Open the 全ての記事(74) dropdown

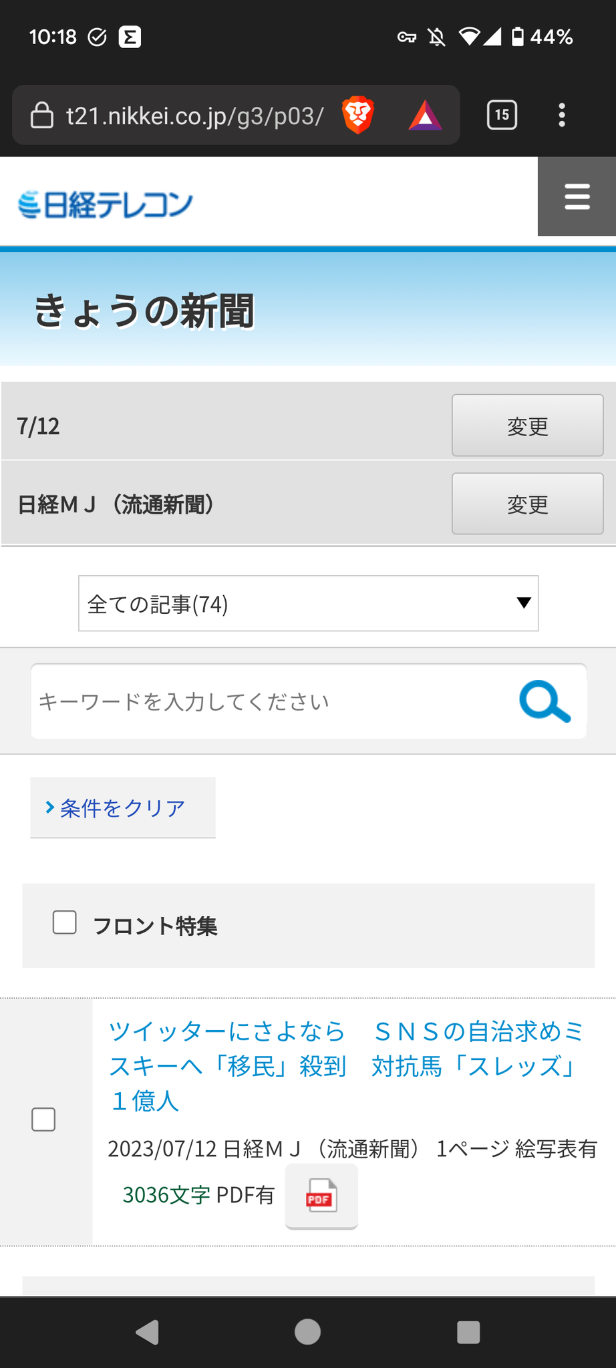point(307,604)
